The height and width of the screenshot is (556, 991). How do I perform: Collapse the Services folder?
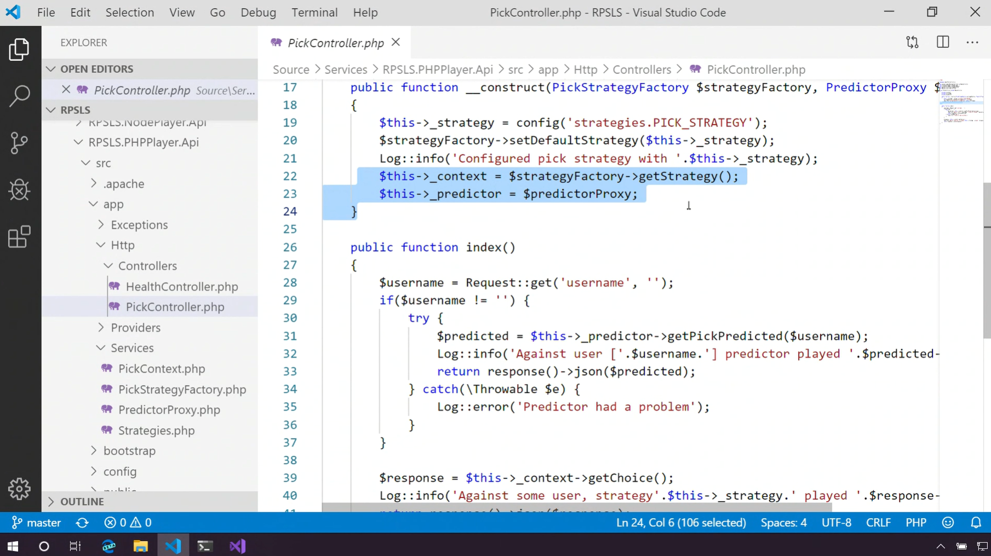coord(131,348)
